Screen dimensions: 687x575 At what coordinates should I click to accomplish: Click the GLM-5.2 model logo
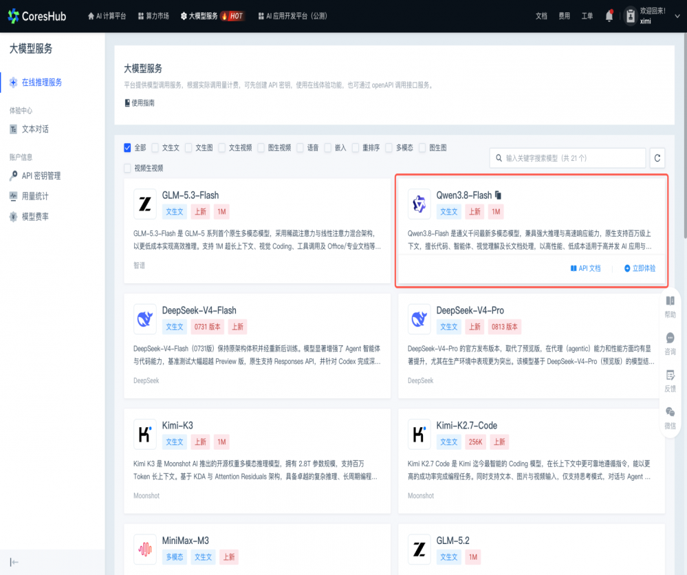419,549
